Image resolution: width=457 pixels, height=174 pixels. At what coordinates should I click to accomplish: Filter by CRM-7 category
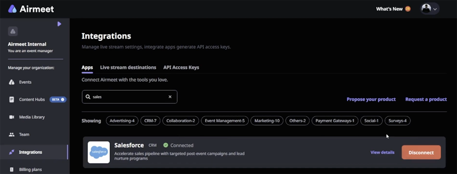point(150,120)
